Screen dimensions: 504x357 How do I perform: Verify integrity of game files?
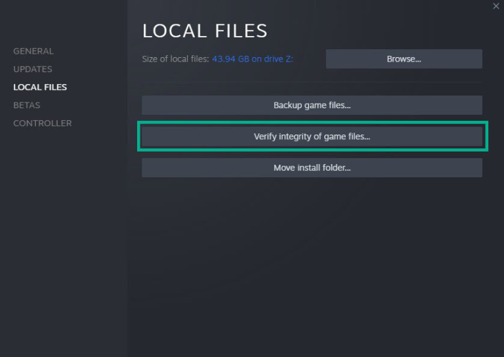tap(312, 136)
